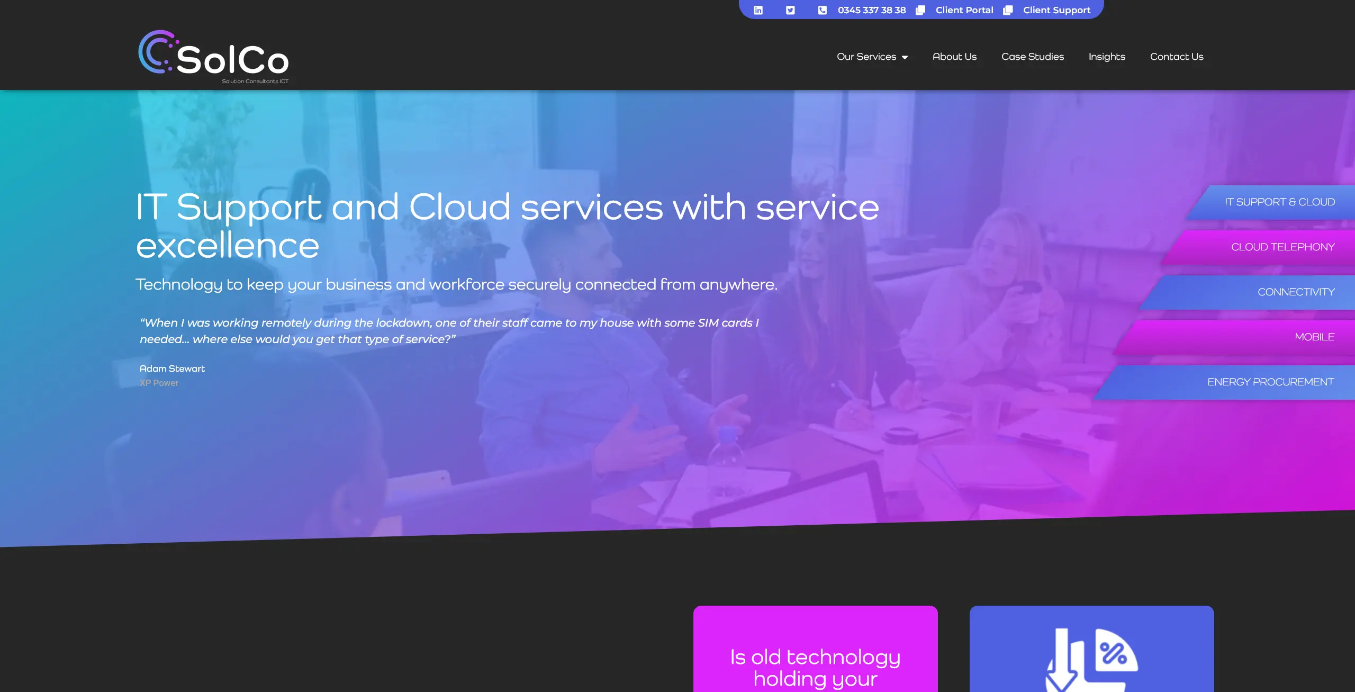Click the 'Is old technology holding your' card

tap(815, 649)
